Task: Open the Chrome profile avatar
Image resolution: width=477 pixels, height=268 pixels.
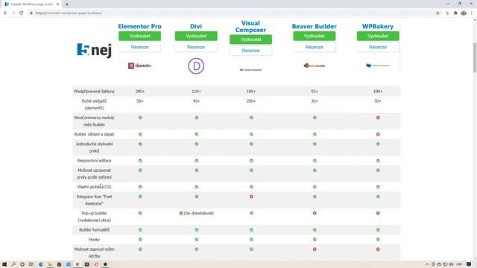Action: point(464,13)
